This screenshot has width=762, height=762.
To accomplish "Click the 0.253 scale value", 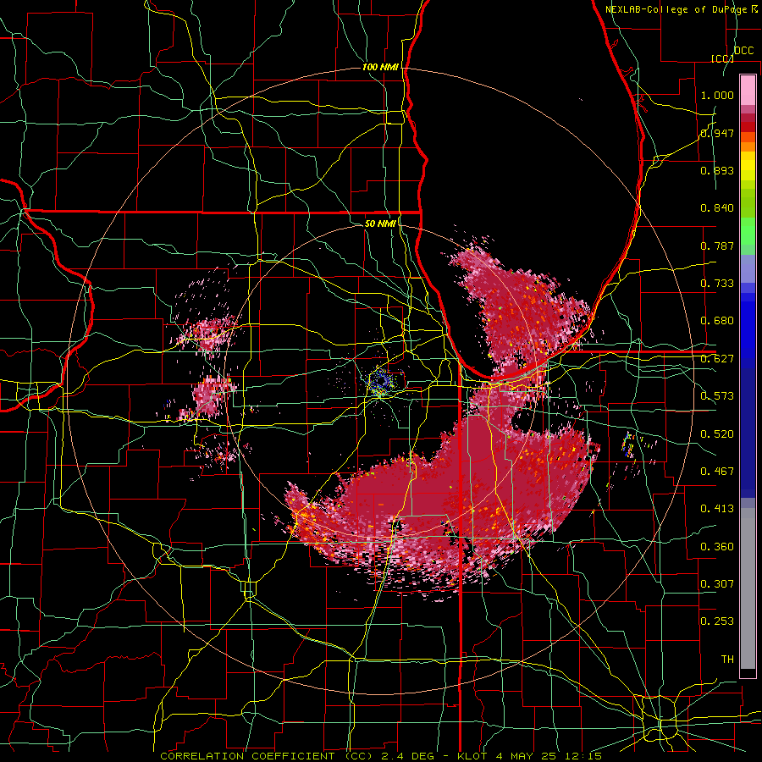I will (717, 621).
